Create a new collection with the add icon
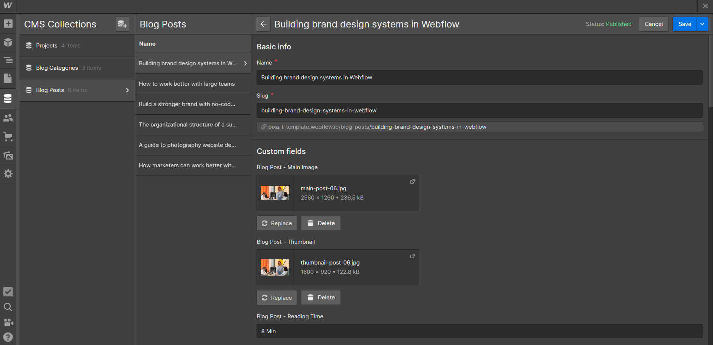 pyautogui.click(x=122, y=24)
